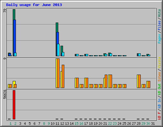The image size is (163, 127).
Task: Click day label 10 on x-axis
Action: [53, 124]
